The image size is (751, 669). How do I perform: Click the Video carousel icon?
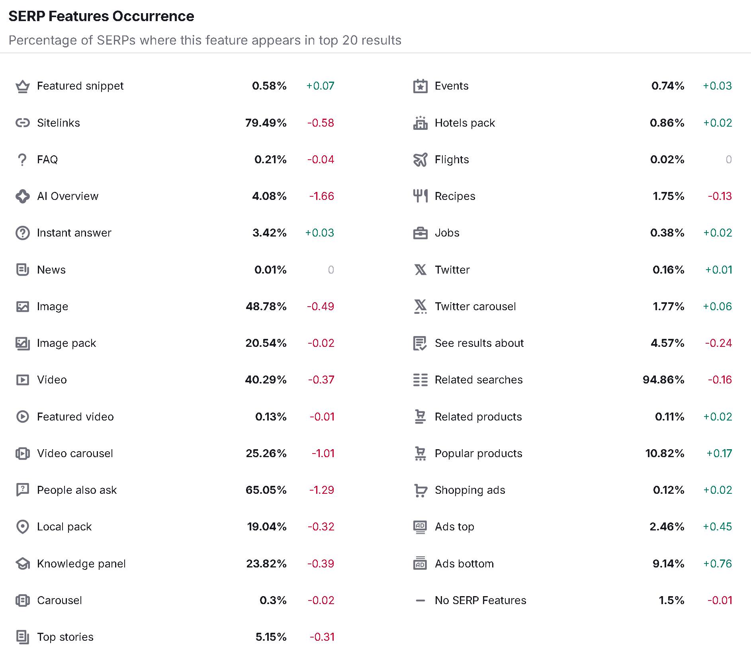23,454
